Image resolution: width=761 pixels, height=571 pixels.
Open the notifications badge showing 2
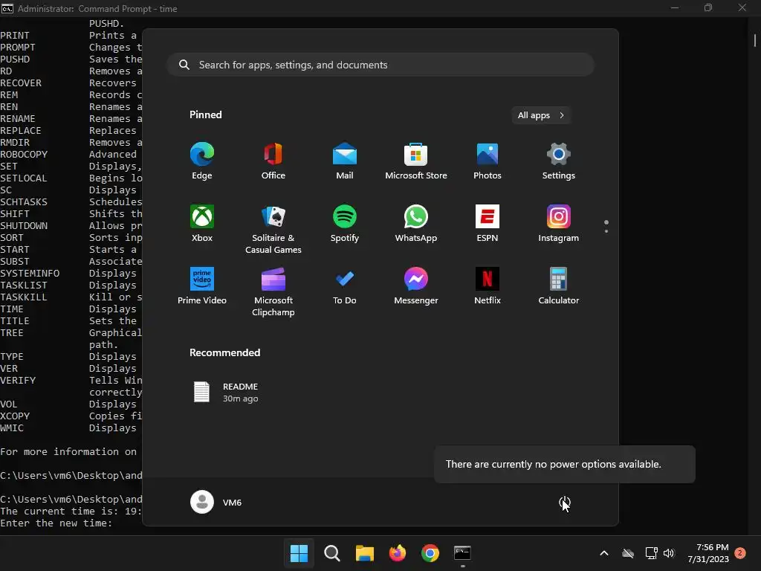coord(740,553)
